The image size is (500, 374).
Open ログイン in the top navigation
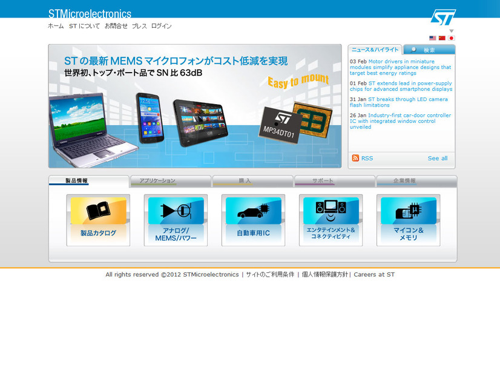click(162, 26)
